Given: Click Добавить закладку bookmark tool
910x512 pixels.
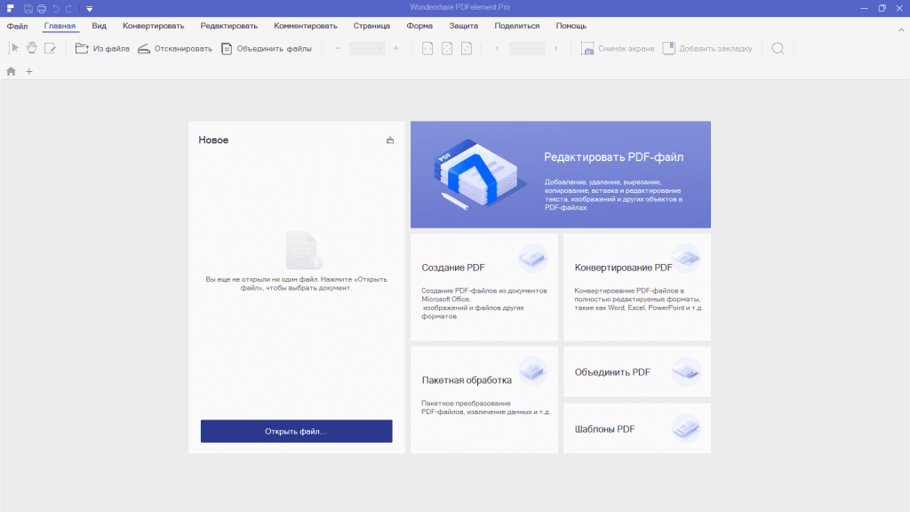Looking at the screenshot, I should (706, 49).
